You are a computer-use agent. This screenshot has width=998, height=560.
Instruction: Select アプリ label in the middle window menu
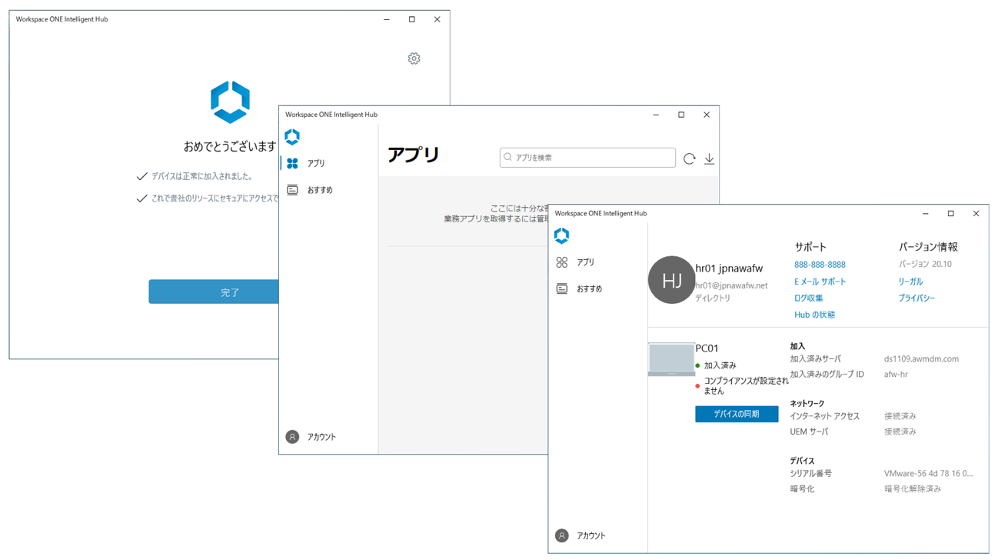coord(316,163)
